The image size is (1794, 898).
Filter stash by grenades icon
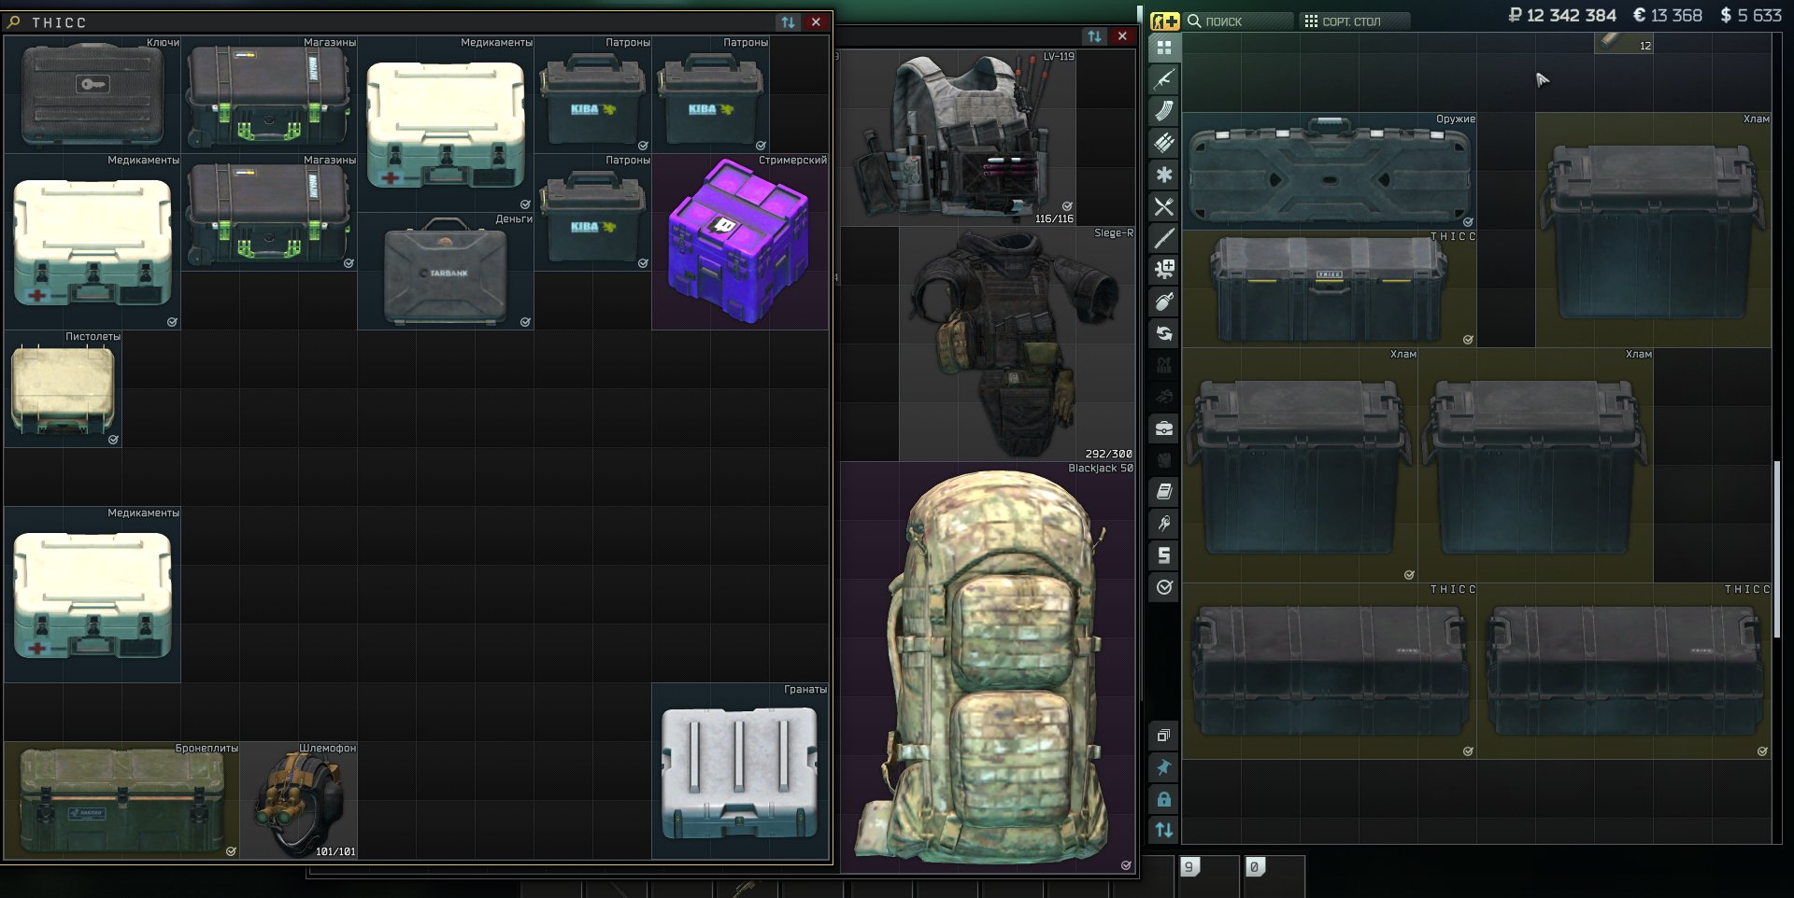1163,302
